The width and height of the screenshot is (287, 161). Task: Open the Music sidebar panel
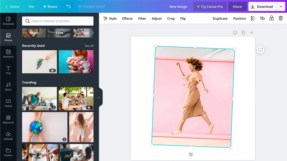coord(8,87)
